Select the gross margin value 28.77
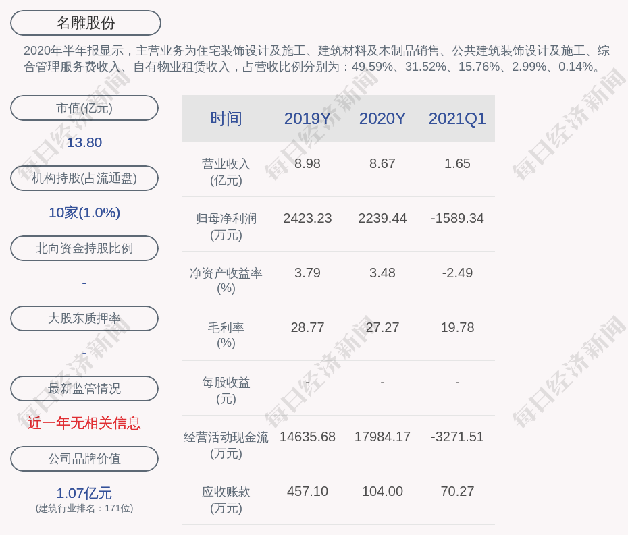Screen dimensions: 628x535 coord(307,327)
